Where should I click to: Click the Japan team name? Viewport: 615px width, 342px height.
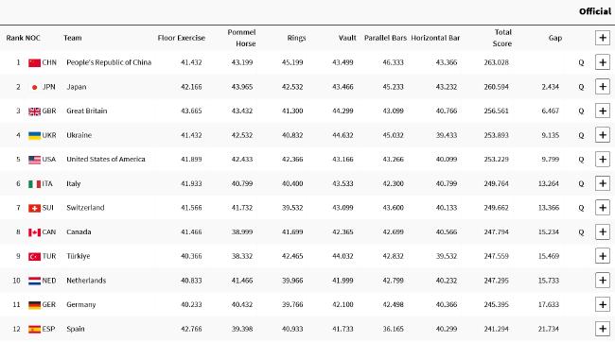(77, 87)
